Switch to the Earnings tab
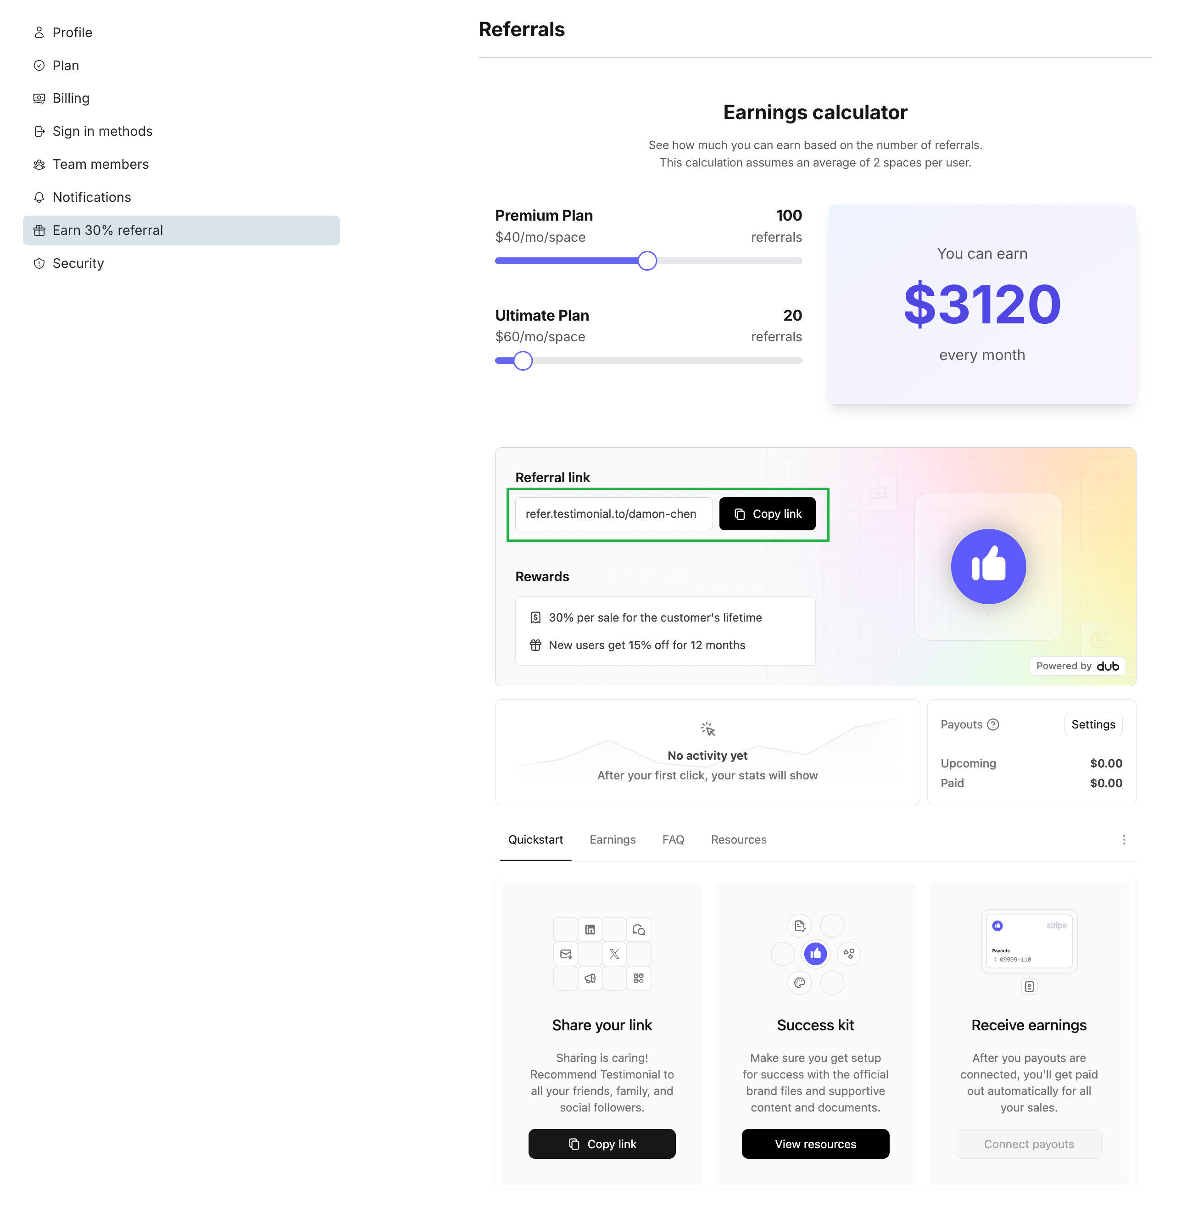This screenshot has width=1181, height=1223. click(x=613, y=840)
